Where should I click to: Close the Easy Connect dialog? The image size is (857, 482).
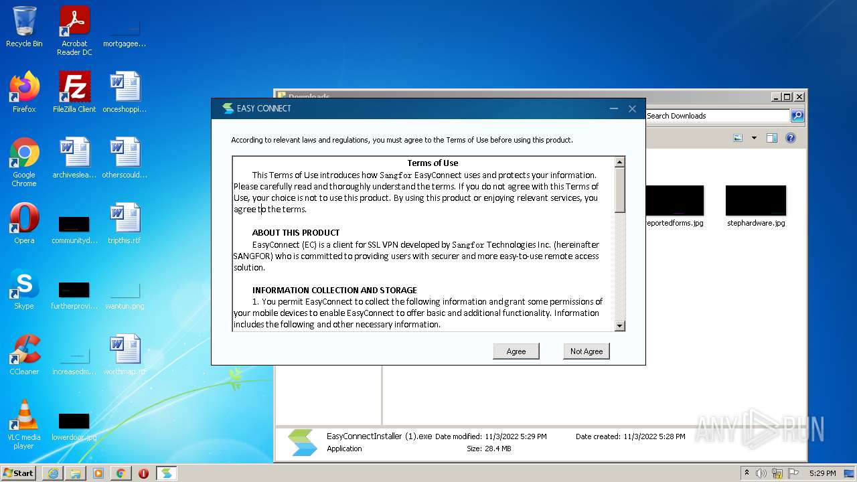pos(632,108)
